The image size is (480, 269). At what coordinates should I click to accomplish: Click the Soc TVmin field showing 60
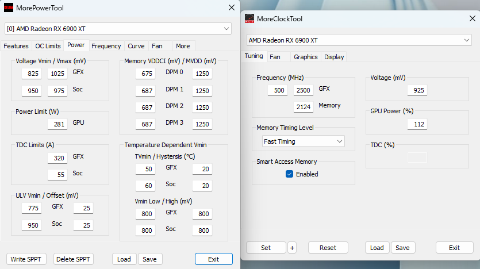[145, 186]
